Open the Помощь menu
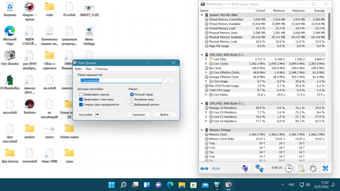340x191 pixels. 101,69
